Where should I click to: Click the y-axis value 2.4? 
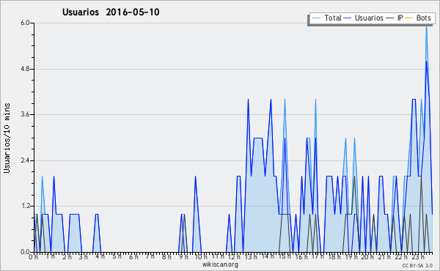coord(25,160)
